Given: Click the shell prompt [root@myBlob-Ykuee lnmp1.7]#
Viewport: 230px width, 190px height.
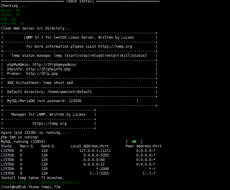Looking at the screenshot, I should pyautogui.click(x=31, y=187).
